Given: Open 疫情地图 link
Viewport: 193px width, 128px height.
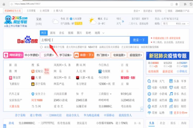Looking at the screenshot, I should click(153, 71).
